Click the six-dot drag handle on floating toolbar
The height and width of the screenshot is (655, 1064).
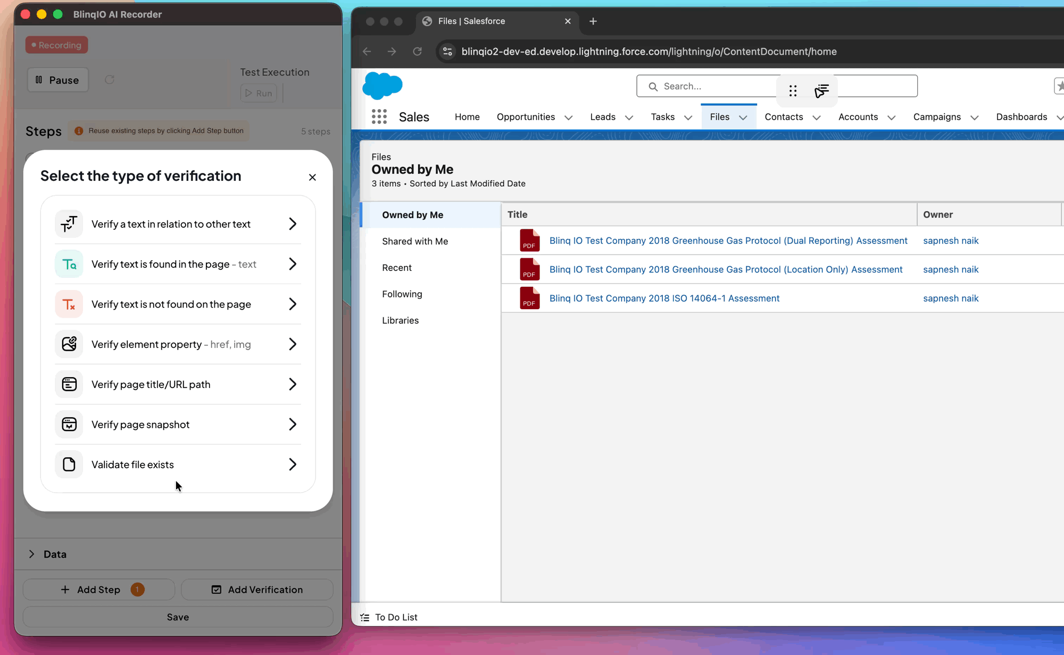(x=793, y=91)
